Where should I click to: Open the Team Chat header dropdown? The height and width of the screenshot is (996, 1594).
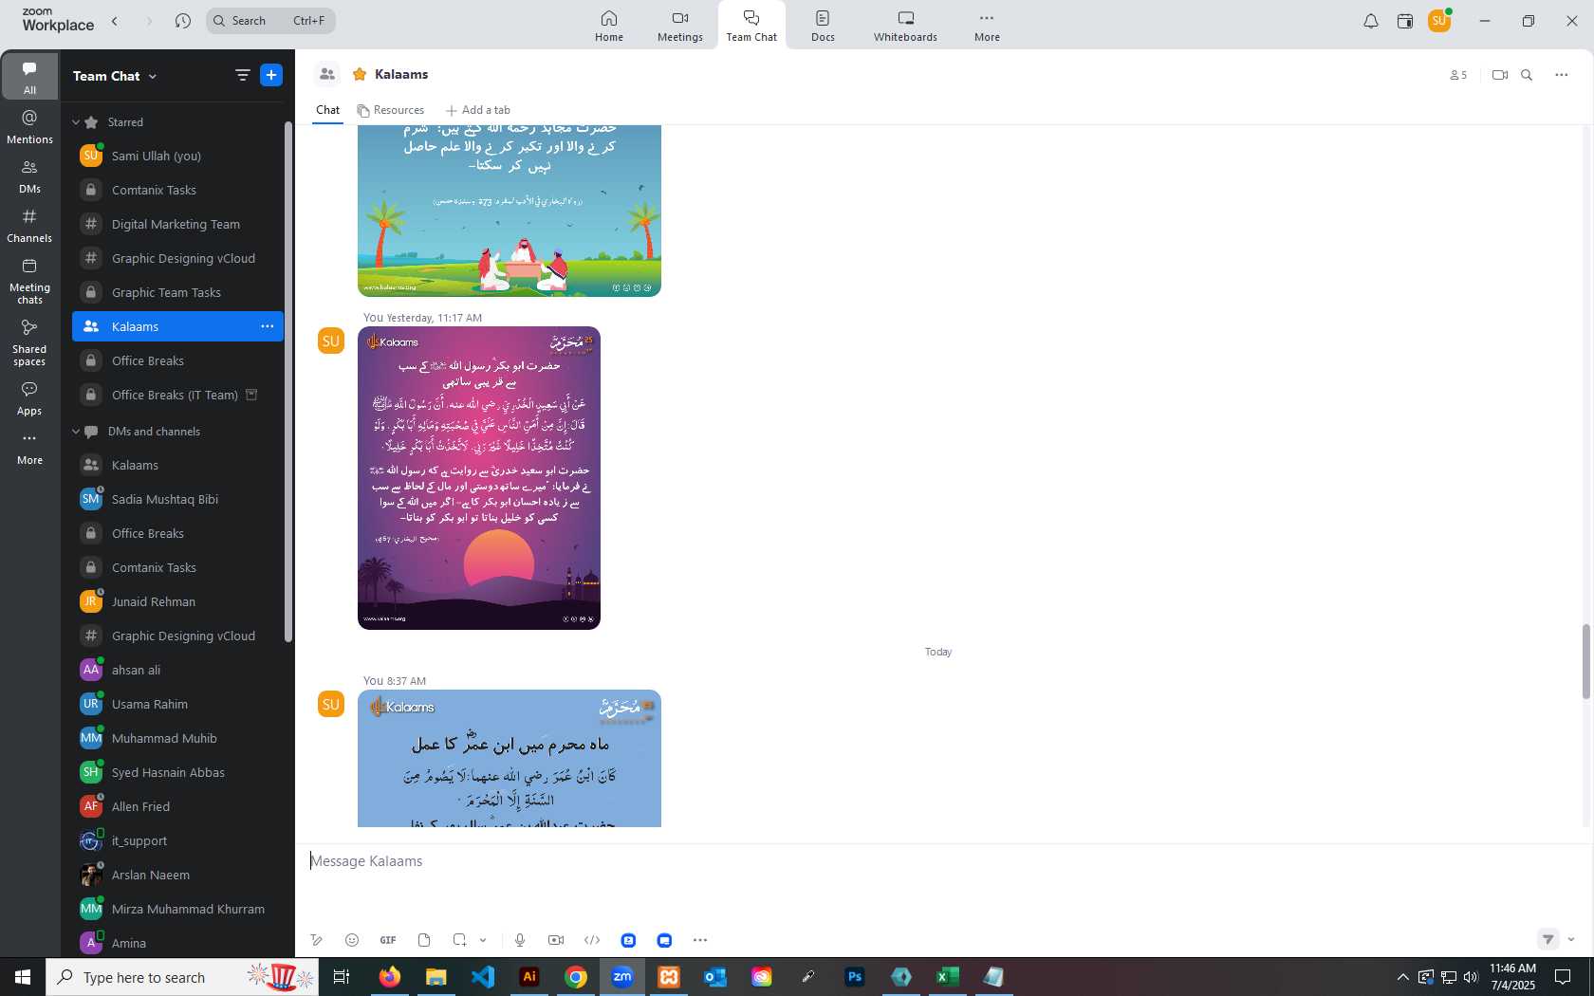(x=153, y=76)
